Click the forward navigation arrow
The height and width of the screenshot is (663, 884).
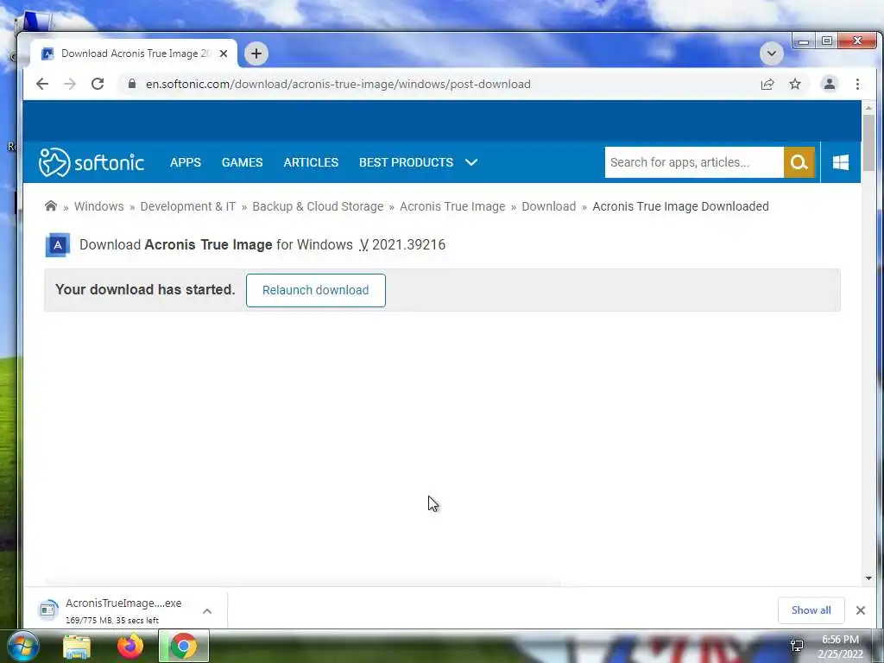[x=69, y=84]
